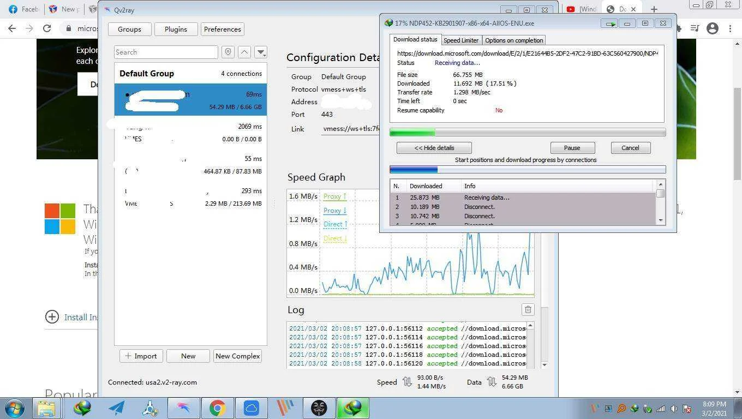The image size is (742, 419).
Task: Collapse groups with the up-chevron button
Action: pyautogui.click(x=244, y=52)
